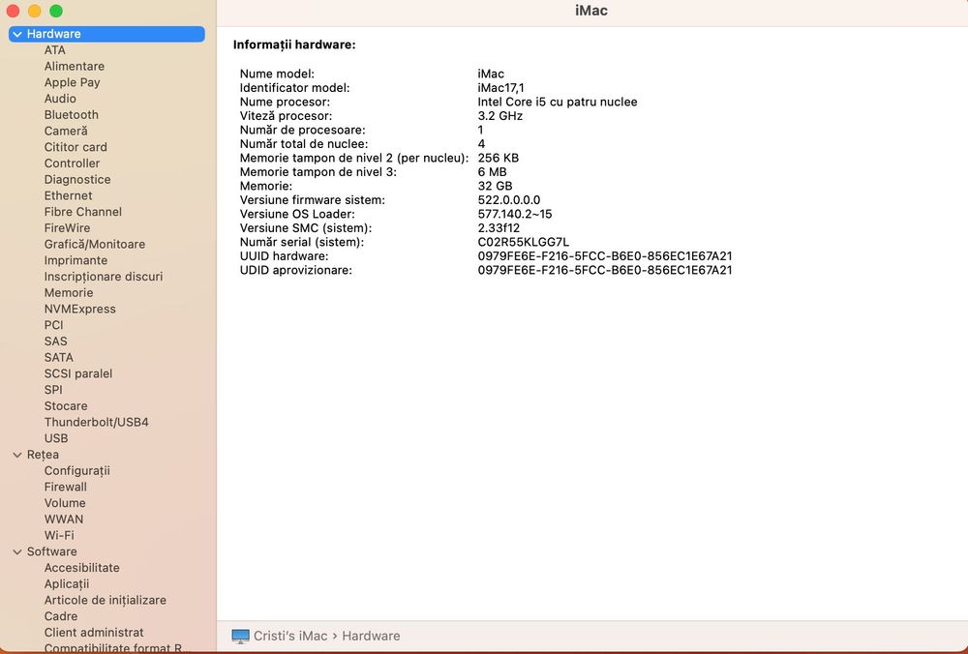Open SCSI paralel entry

(77, 373)
